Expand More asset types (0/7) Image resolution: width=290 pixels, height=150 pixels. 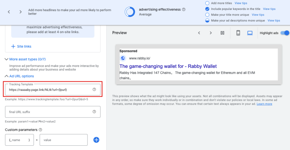[x=25, y=59]
